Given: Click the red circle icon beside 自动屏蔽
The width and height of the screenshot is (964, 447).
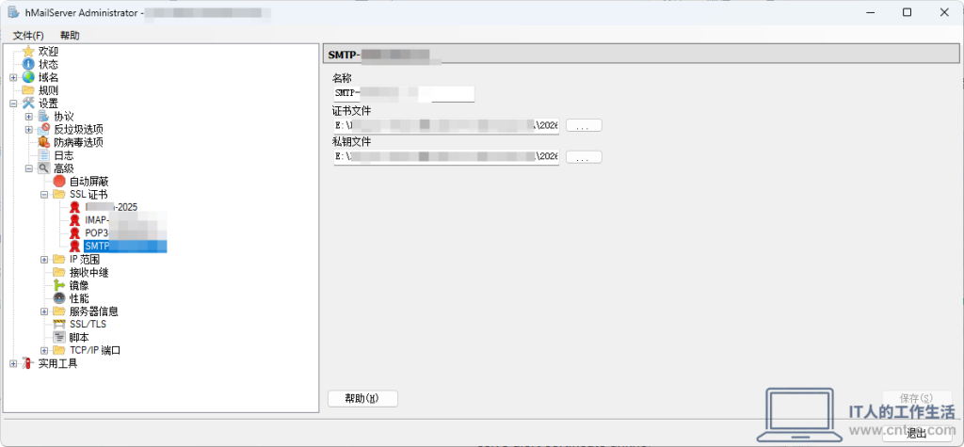Looking at the screenshot, I should (x=59, y=182).
